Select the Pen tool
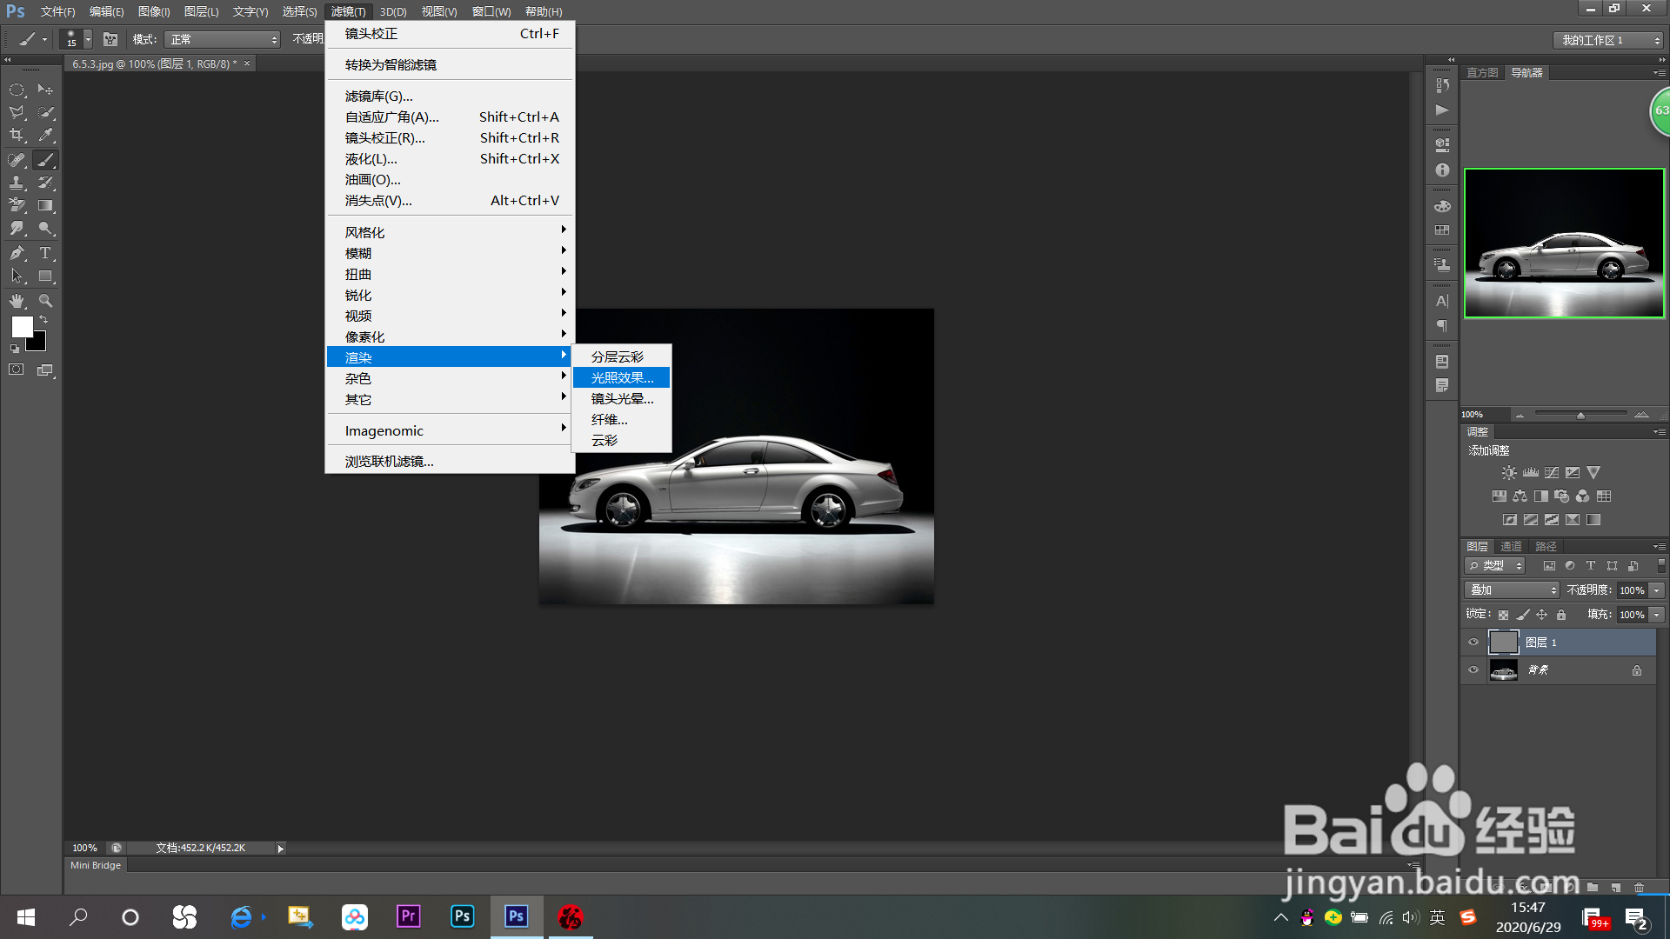 [x=17, y=253]
